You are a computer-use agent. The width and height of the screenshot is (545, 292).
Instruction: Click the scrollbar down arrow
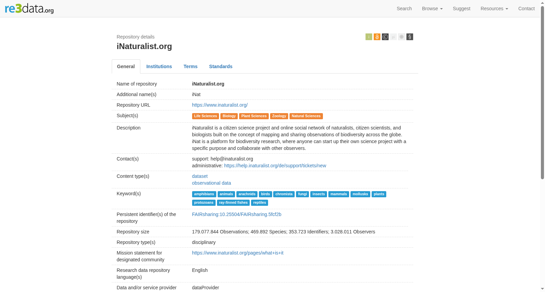[x=542, y=289]
